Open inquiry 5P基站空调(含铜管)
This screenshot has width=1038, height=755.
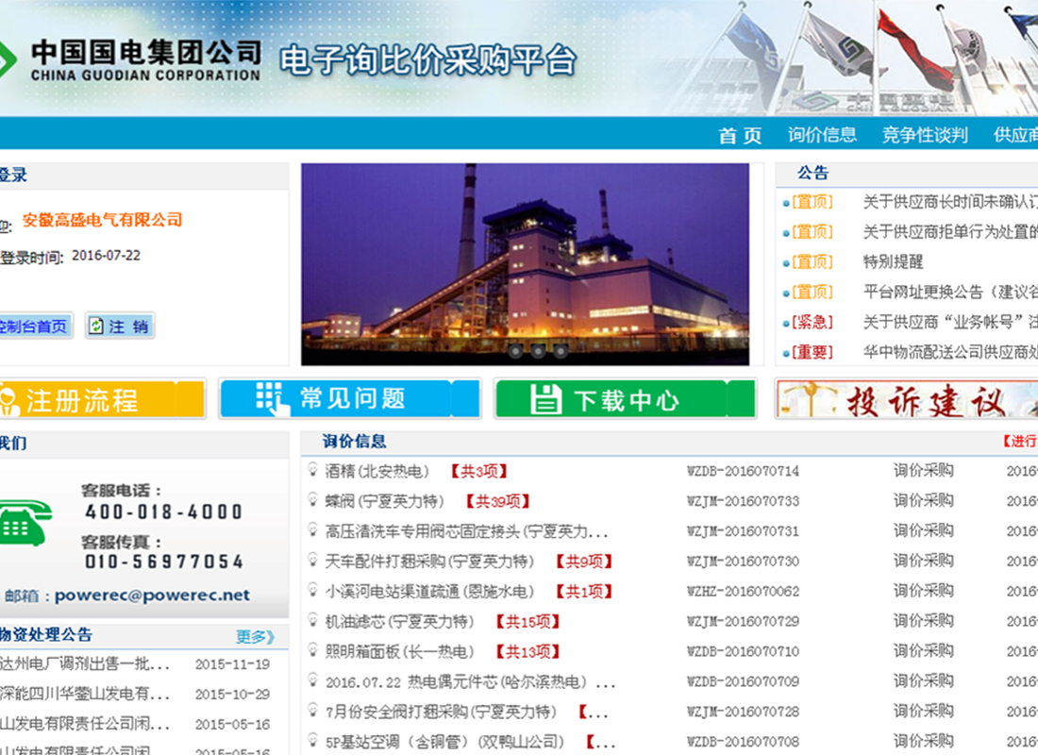click(444, 742)
